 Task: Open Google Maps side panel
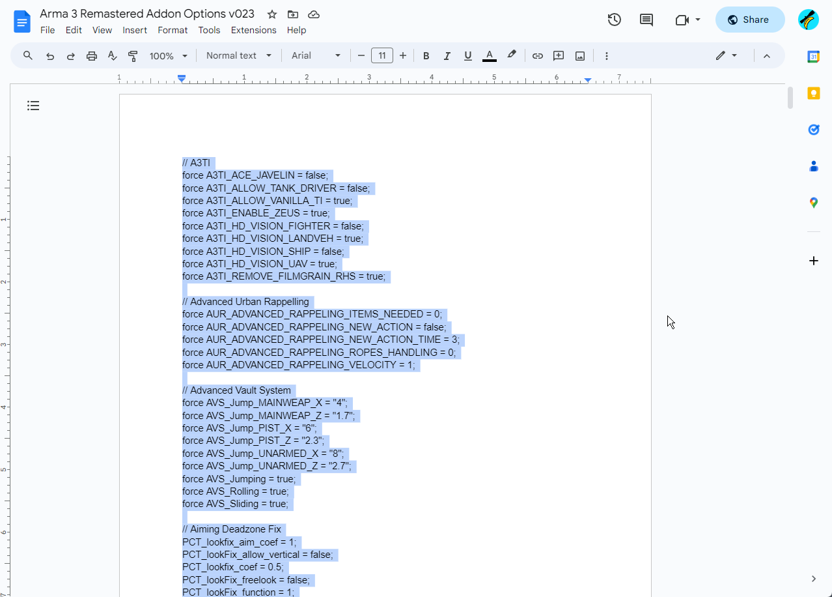814,203
